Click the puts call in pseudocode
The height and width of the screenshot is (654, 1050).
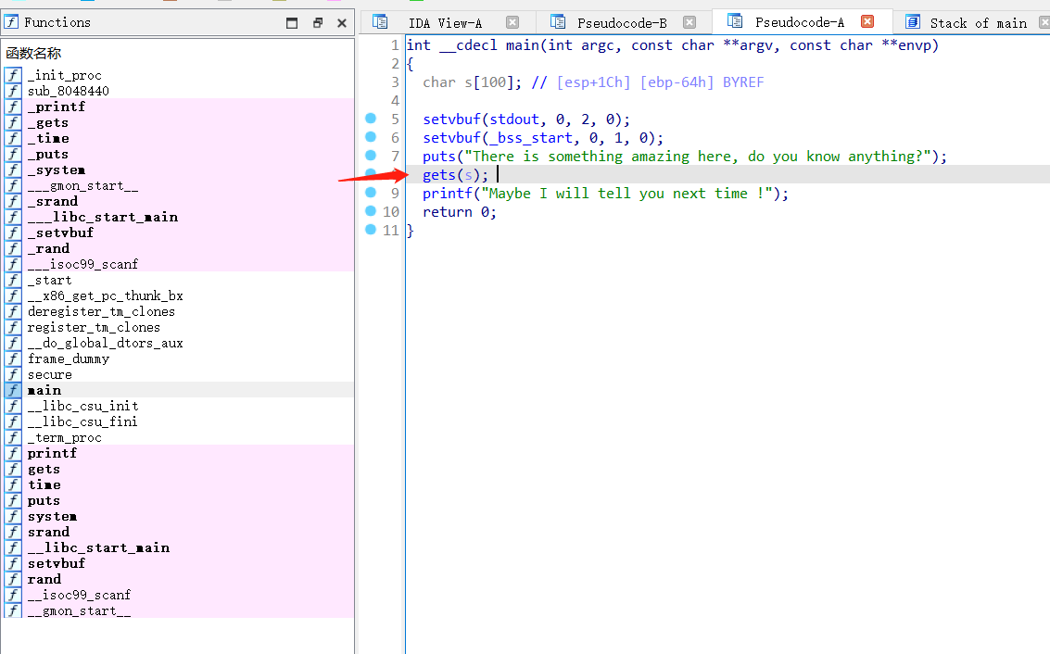(x=684, y=157)
